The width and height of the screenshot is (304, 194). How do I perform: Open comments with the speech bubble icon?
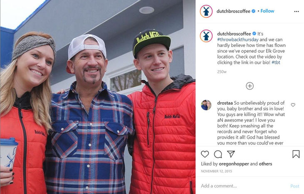[x=218, y=154]
